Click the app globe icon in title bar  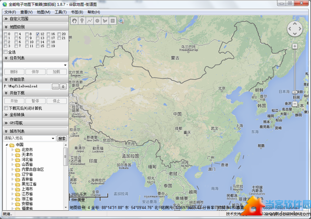point(4,4)
